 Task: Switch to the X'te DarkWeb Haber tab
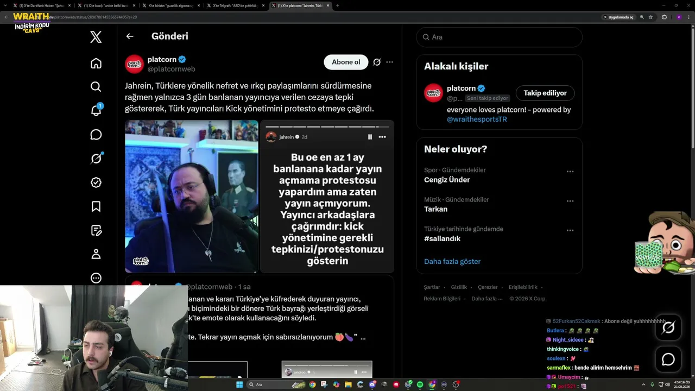click(41, 5)
